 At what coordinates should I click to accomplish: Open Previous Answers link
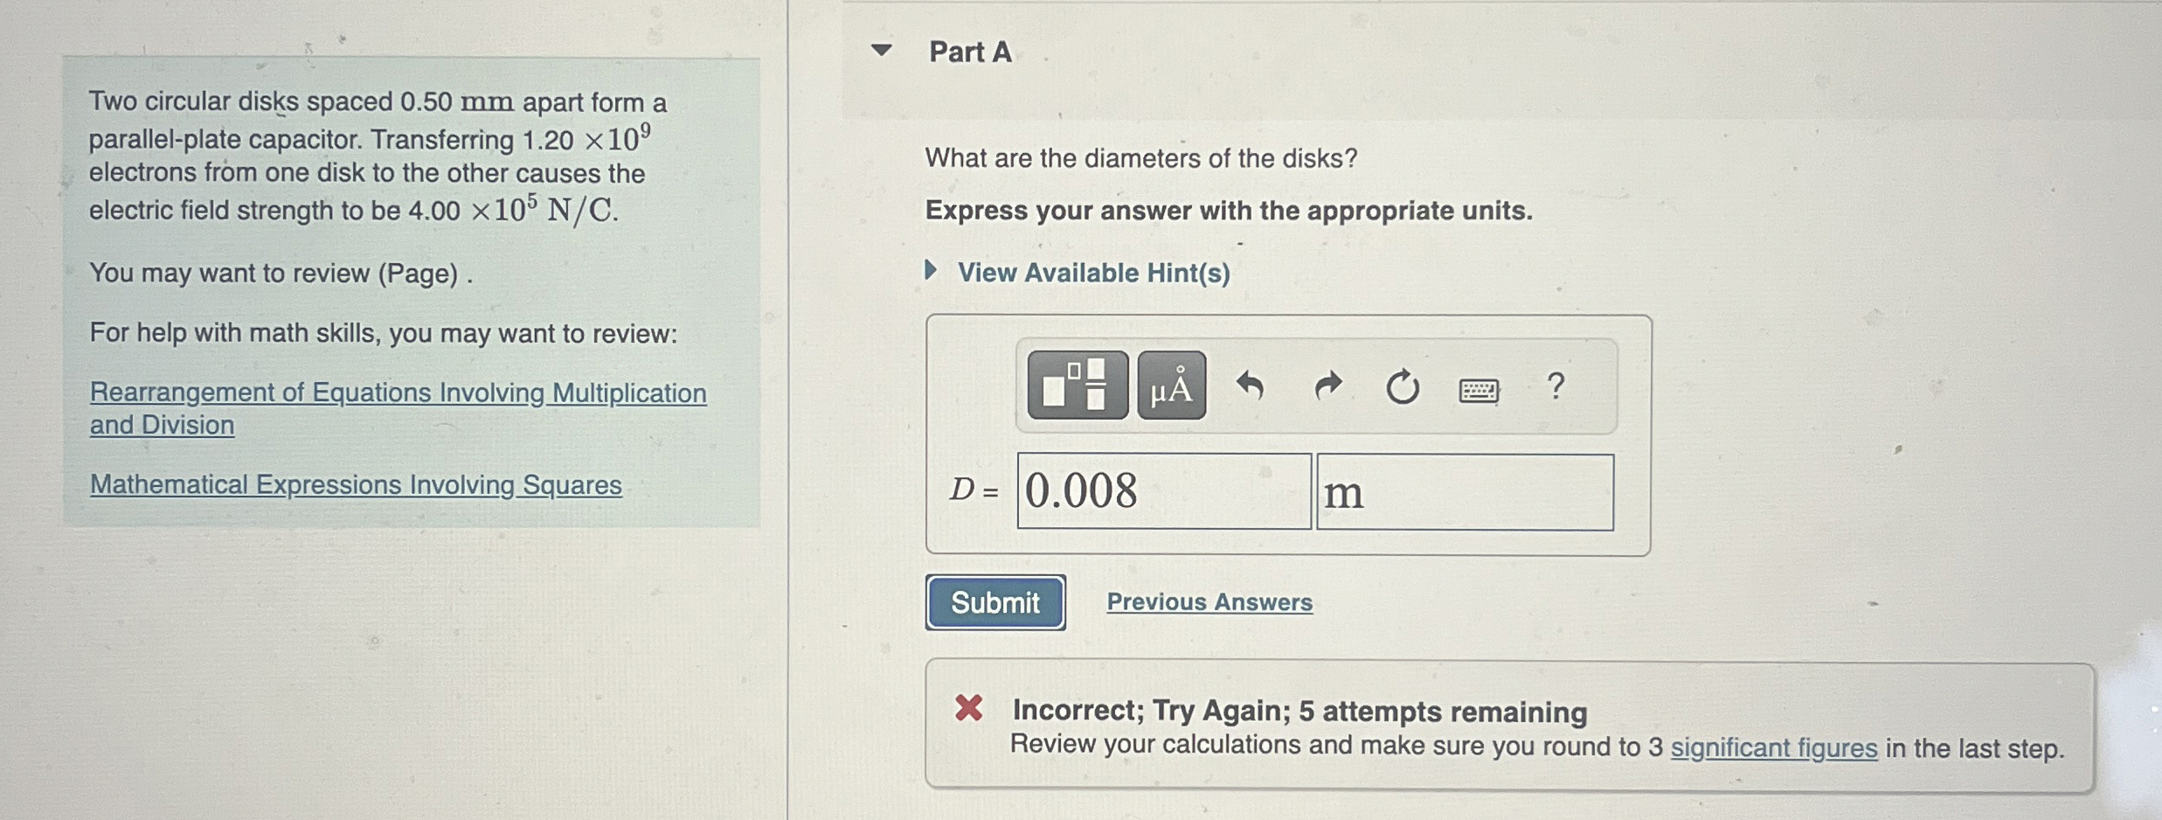click(1209, 602)
